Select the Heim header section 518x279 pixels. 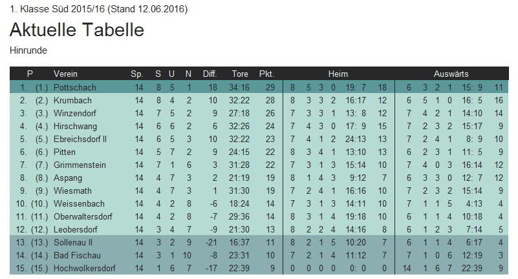[338, 74]
